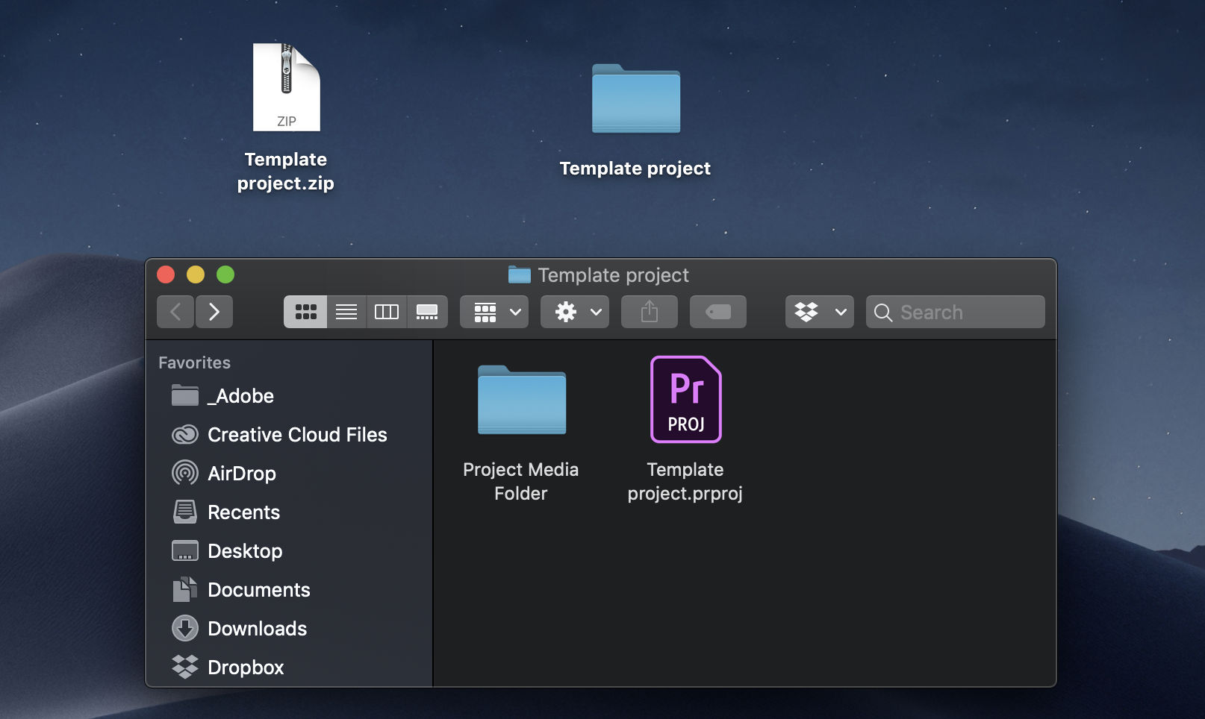
Task: Click the forward navigation arrow
Action: tap(214, 312)
